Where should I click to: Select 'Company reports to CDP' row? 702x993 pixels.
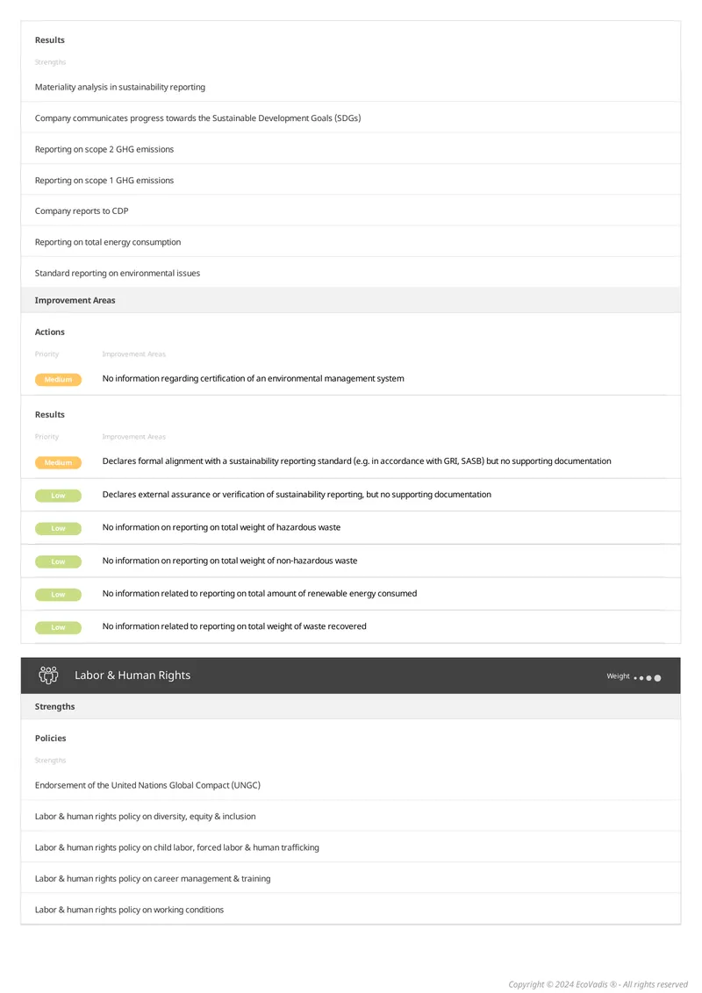tap(350, 211)
